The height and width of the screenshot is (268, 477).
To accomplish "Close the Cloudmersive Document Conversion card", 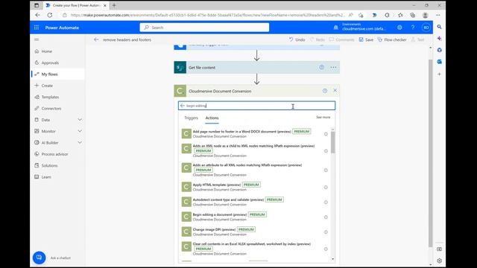I will tap(335, 91).
